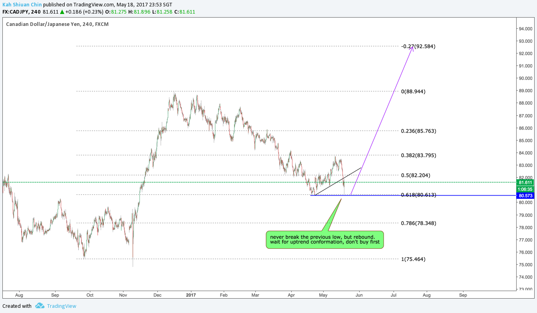Screen dimensions: 537x313
Task: Click the 94.000 price axis label
Action: (x=525, y=29)
